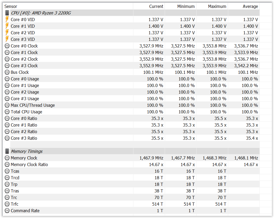Click the lightning icon next to Core #3 VID
Image resolution: width=274 pixels, height=218 pixels.
pos(7,39)
